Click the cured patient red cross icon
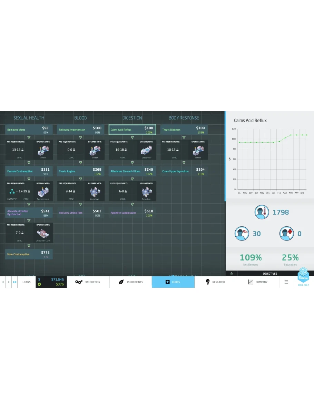314x399 pixels. 286,234
